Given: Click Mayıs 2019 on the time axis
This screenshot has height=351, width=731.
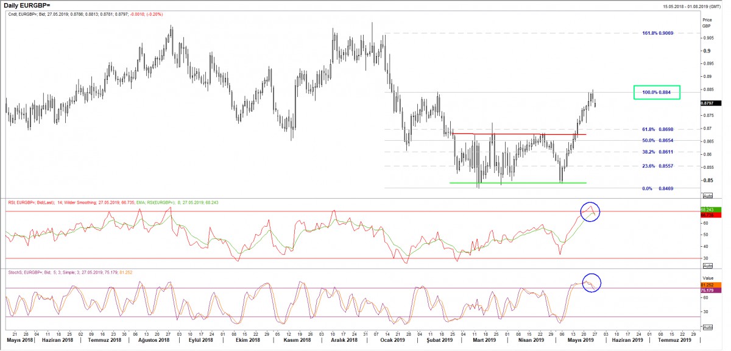Looking at the screenshot, I should tap(579, 341).
